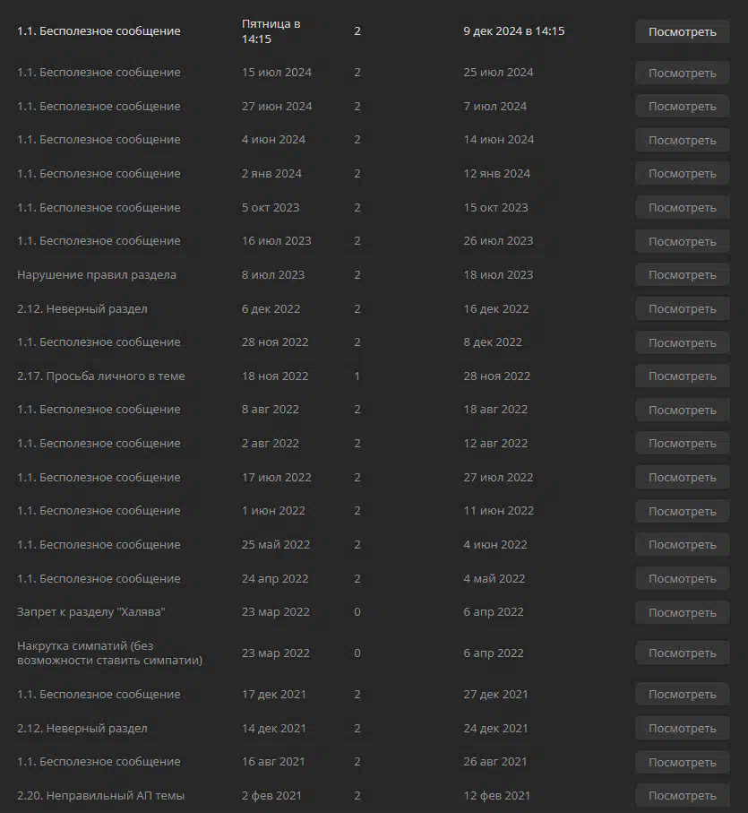Image resolution: width=748 pixels, height=813 pixels.
Task: View the Нарушение правил раздела warning
Action: 683,275
